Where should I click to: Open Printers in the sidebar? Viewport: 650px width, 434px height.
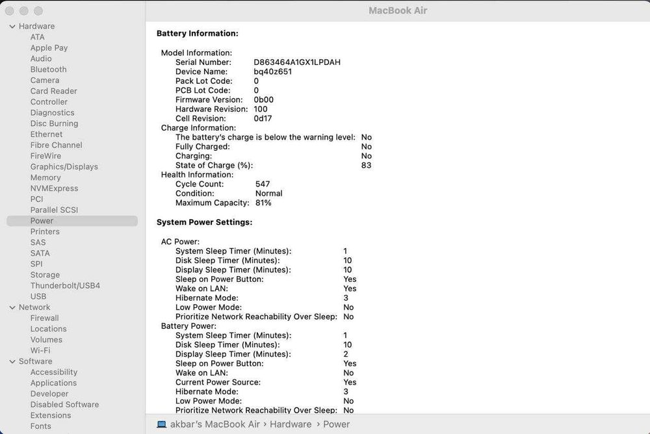(x=45, y=231)
